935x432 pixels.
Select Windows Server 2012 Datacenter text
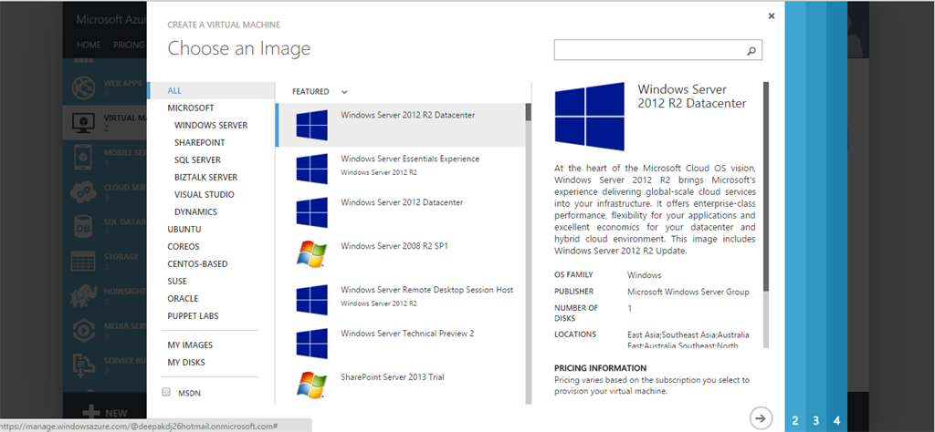point(402,202)
